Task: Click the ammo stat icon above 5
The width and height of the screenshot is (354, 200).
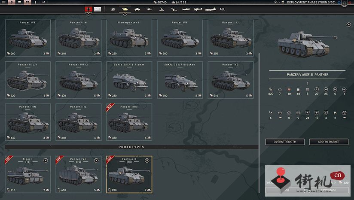Action: pyautogui.click(x=308, y=90)
